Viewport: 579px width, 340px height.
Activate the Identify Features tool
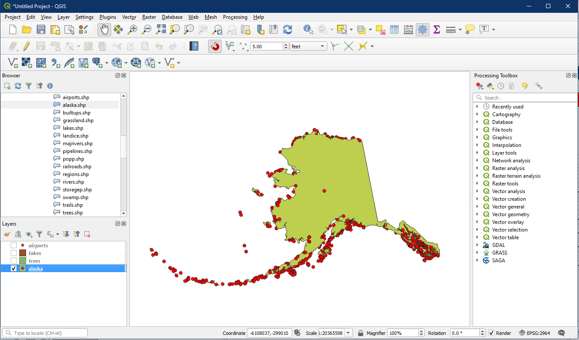click(x=308, y=29)
